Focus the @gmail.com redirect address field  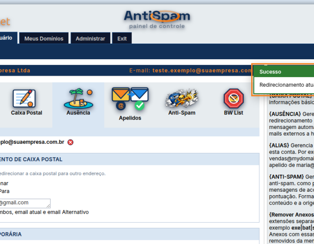coord(25,203)
